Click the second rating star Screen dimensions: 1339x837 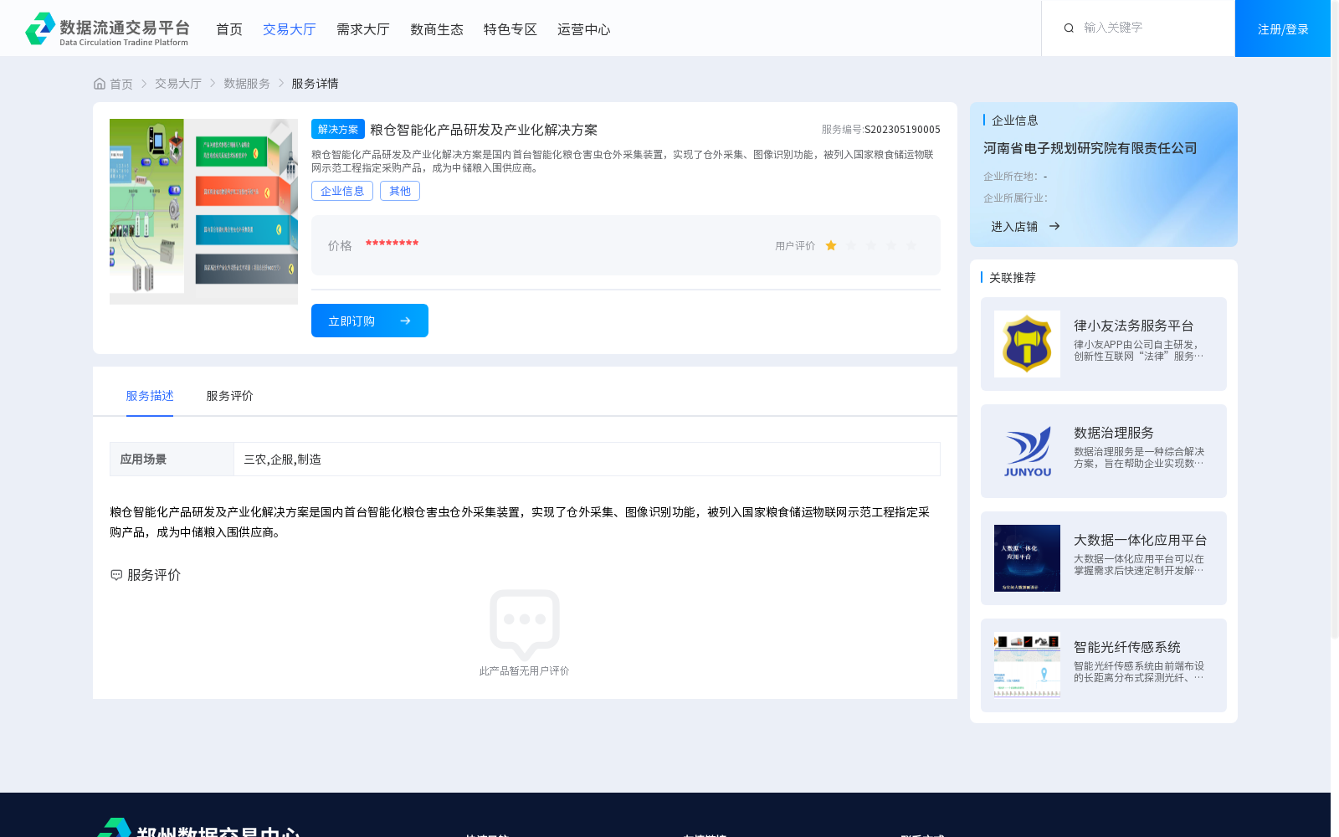click(x=851, y=245)
